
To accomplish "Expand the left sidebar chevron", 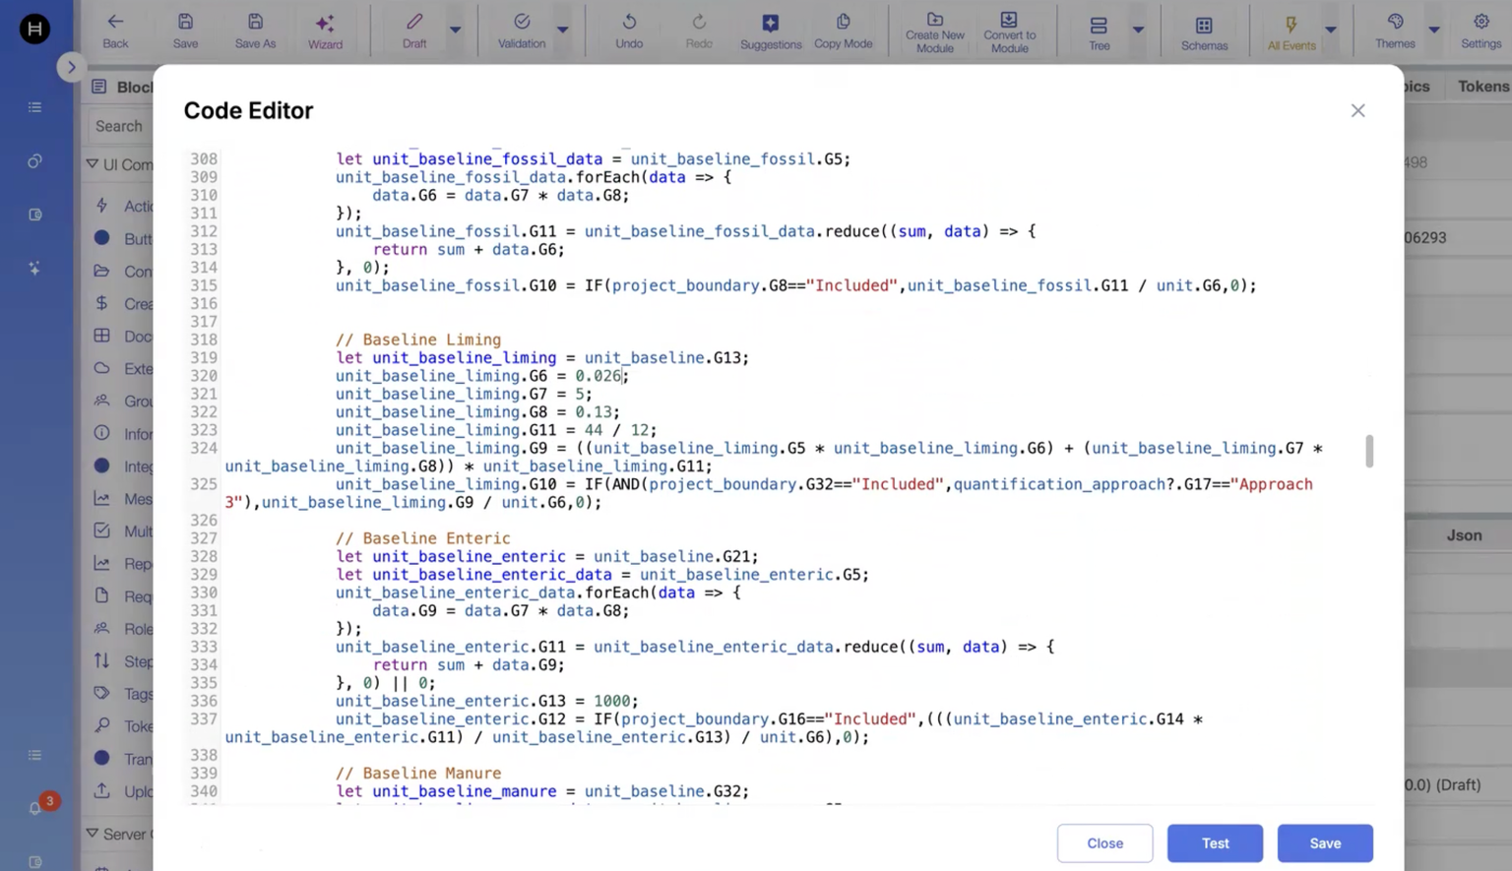I will pos(71,67).
